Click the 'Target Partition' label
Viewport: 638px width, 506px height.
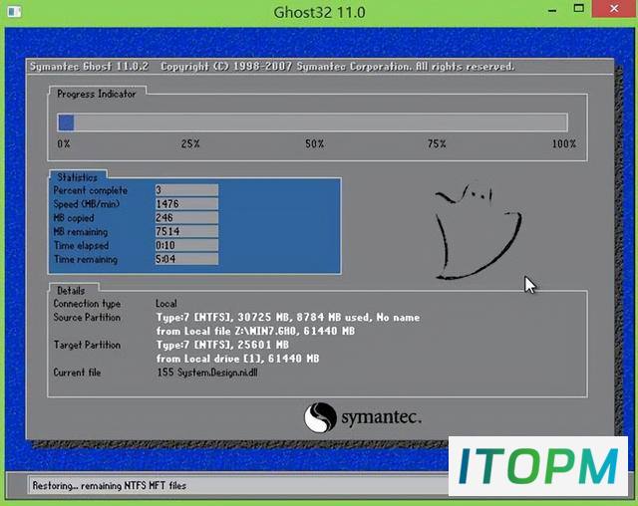point(87,345)
